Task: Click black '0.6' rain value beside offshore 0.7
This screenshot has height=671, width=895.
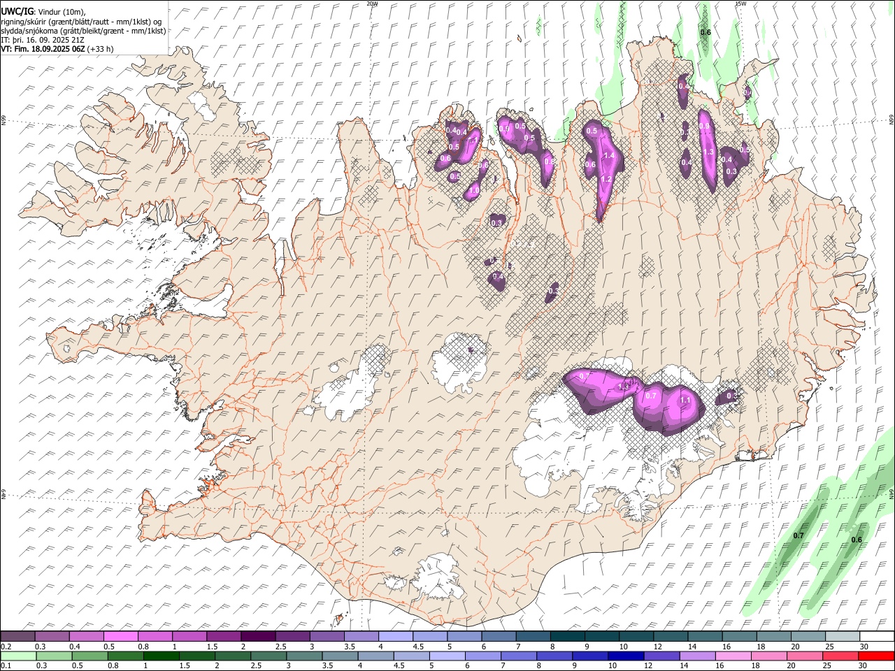Action: [856, 540]
